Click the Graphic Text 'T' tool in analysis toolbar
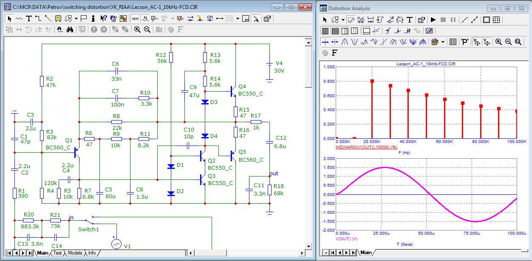 pyautogui.click(x=410, y=20)
